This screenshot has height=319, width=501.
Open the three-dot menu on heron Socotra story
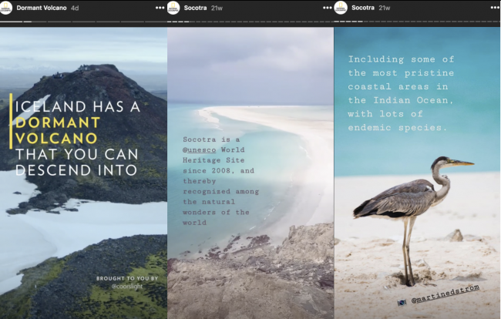[x=496, y=8]
